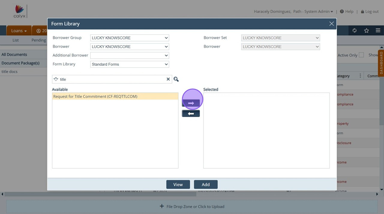Select Request for Title Commitment form
The height and width of the screenshot is (214, 384).
(95, 96)
